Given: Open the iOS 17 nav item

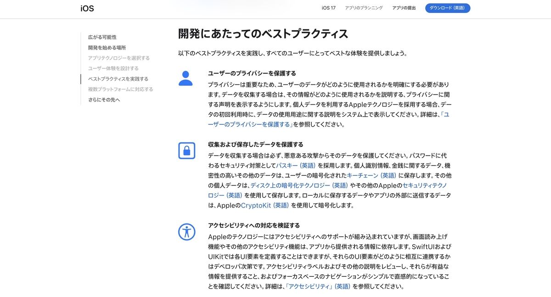Looking at the screenshot, I should point(328,8).
